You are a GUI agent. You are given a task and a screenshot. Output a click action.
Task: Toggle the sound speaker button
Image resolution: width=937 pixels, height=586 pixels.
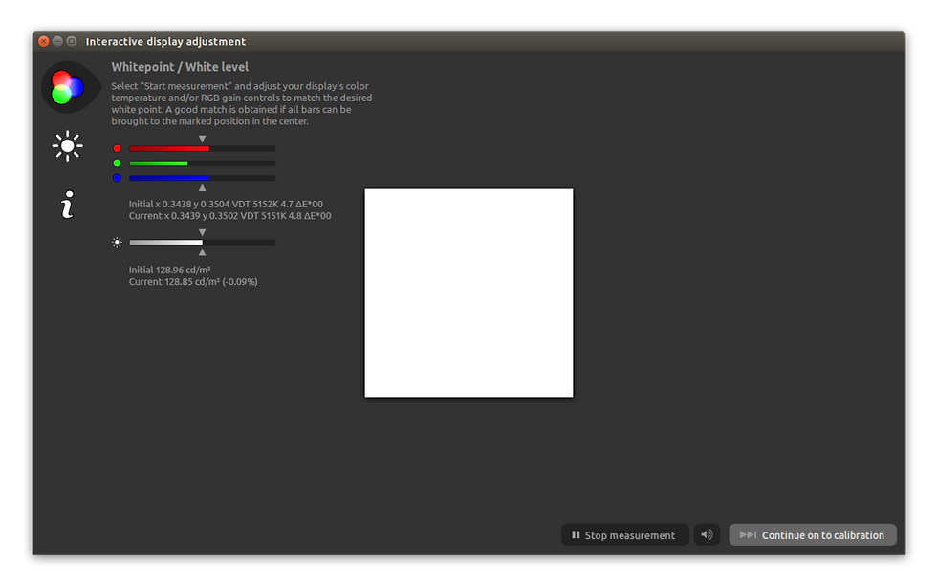point(707,534)
